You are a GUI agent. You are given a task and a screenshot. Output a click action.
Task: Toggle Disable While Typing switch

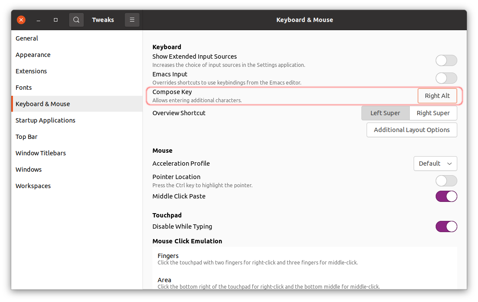pos(446,226)
